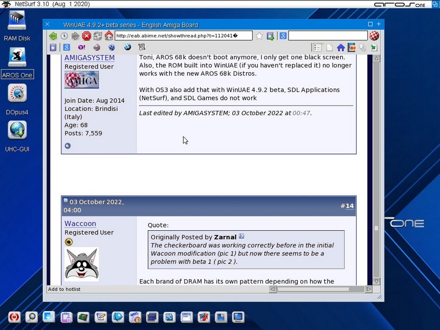Click the web search text box

click(327, 36)
